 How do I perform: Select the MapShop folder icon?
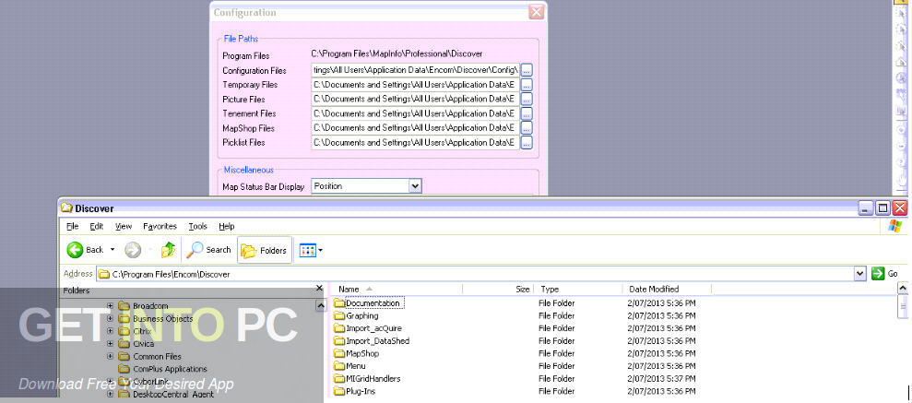pyautogui.click(x=339, y=353)
